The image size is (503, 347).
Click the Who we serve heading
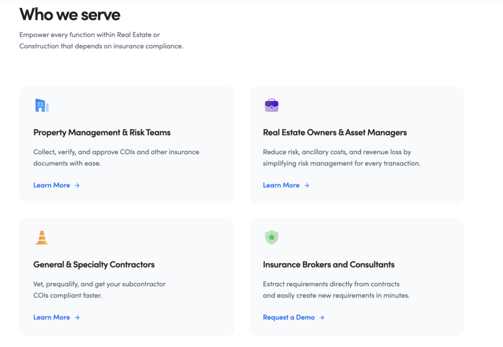[x=70, y=15]
